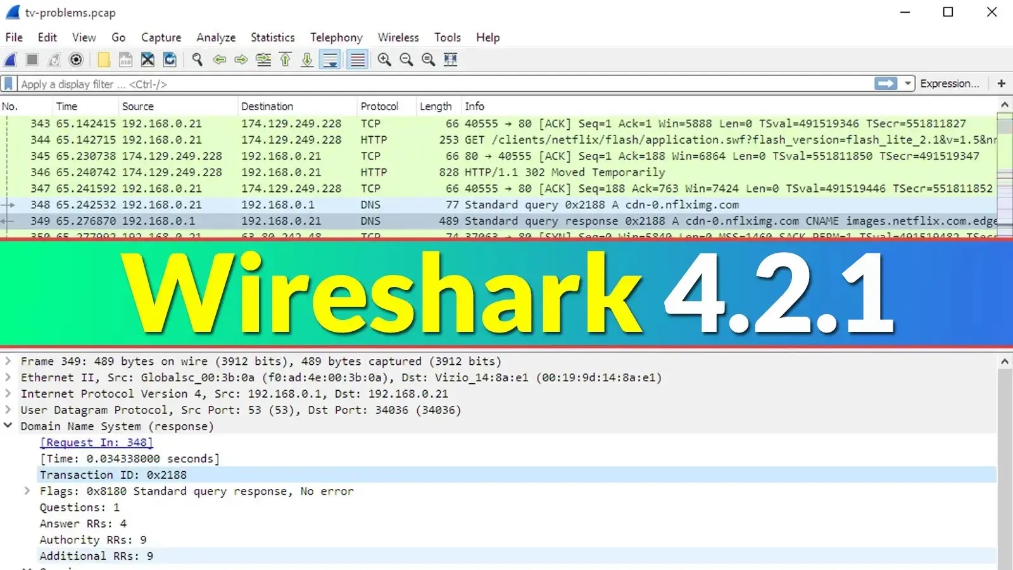The height and width of the screenshot is (570, 1013).
Task: Select packet 348 DNS standard query
Action: pyautogui.click(x=498, y=205)
